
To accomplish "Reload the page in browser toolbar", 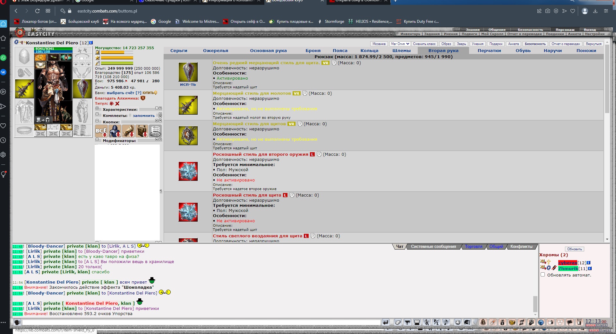I will coord(37,11).
